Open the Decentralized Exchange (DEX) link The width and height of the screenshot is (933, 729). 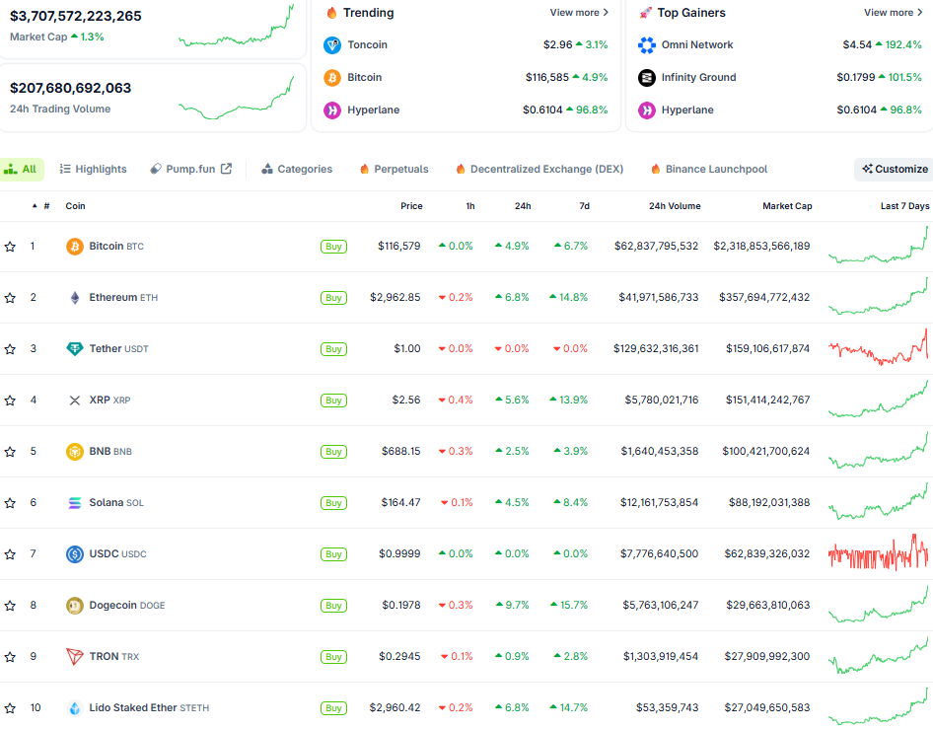(538, 169)
